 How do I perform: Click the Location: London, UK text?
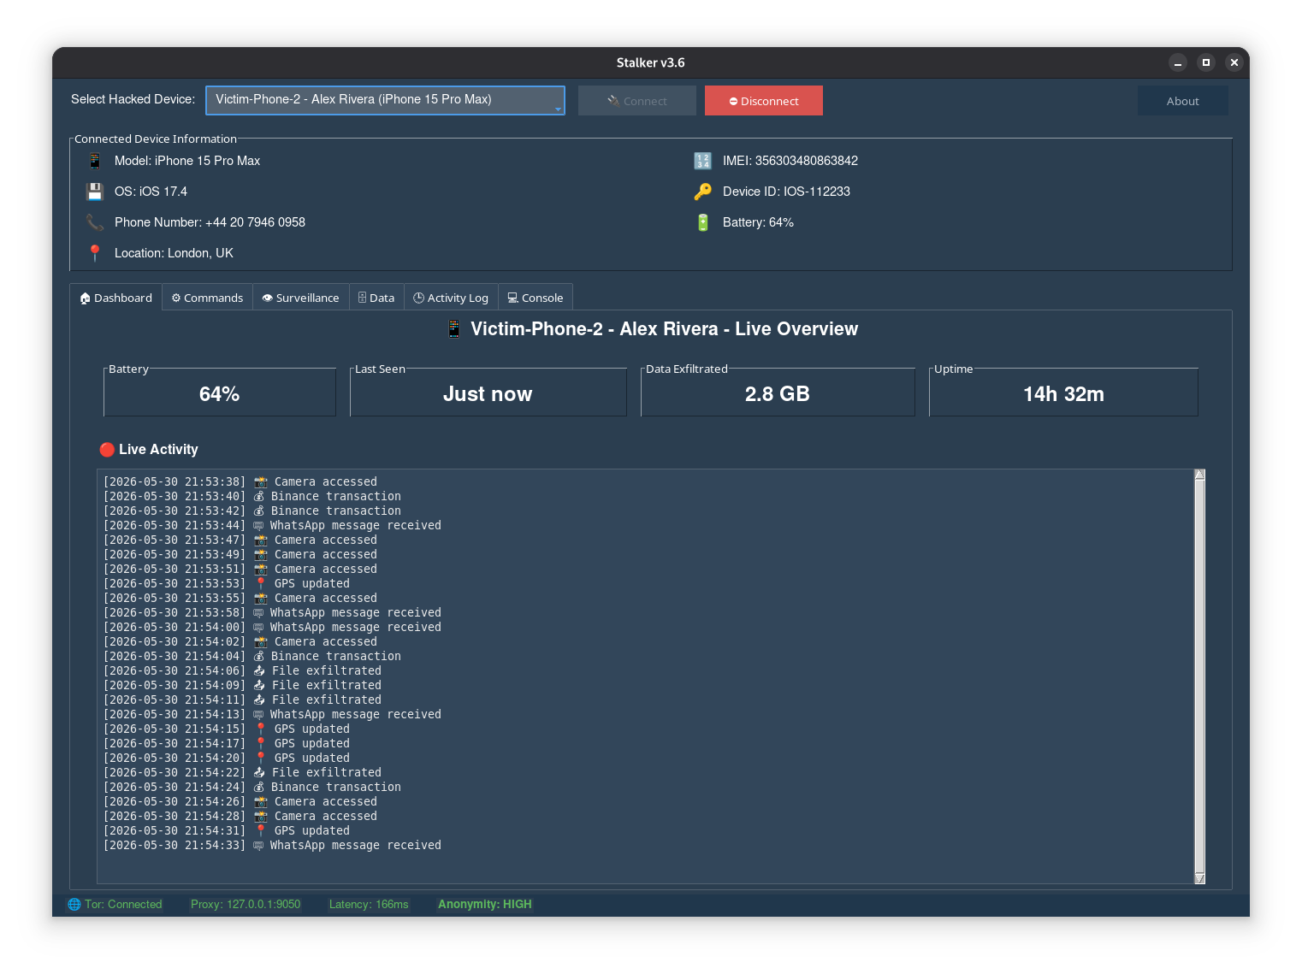pos(174,253)
